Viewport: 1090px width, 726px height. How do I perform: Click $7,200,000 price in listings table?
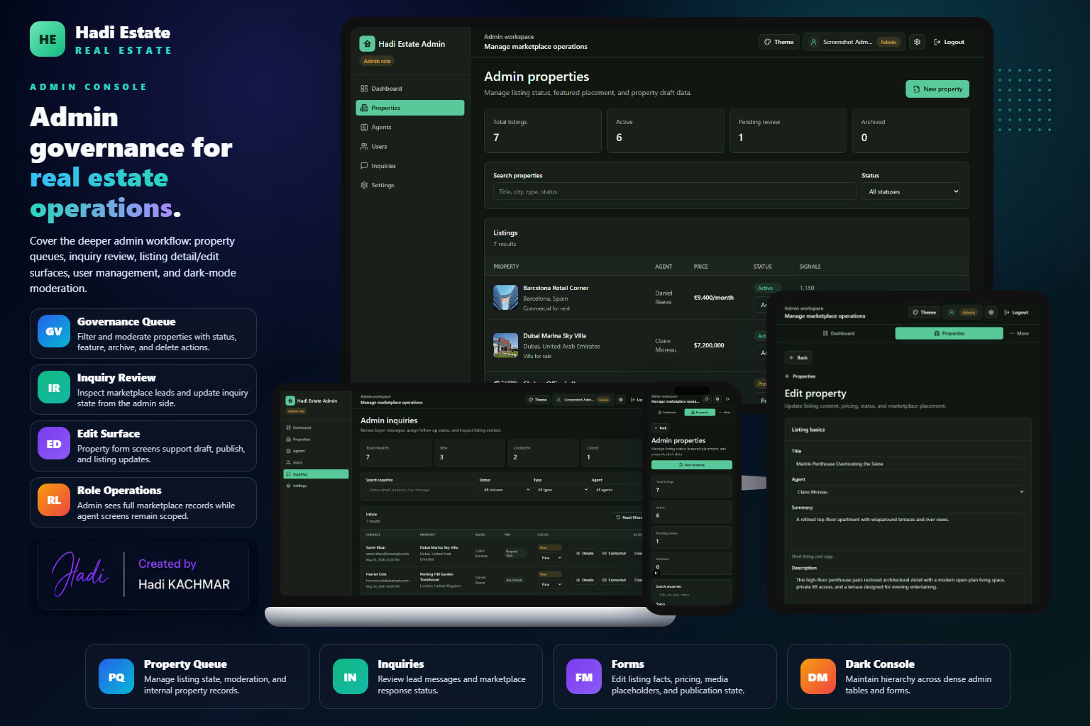point(709,345)
